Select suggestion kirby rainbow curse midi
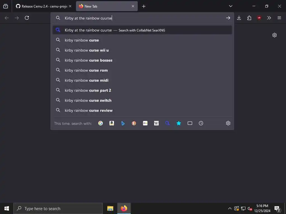Image resolution: width=286 pixels, height=214 pixels. [142, 80]
